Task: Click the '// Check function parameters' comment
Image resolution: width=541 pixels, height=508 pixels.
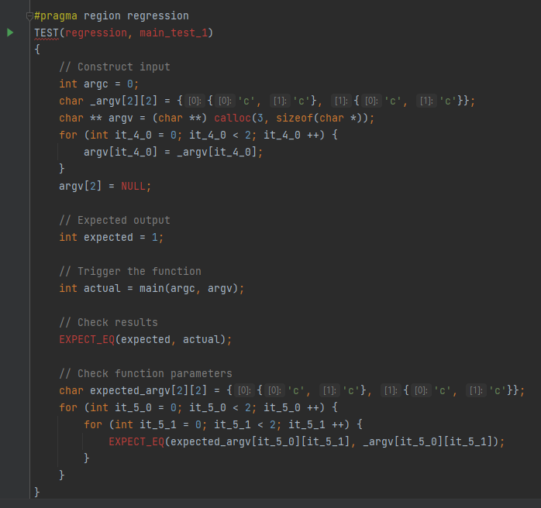Action: 145,373
